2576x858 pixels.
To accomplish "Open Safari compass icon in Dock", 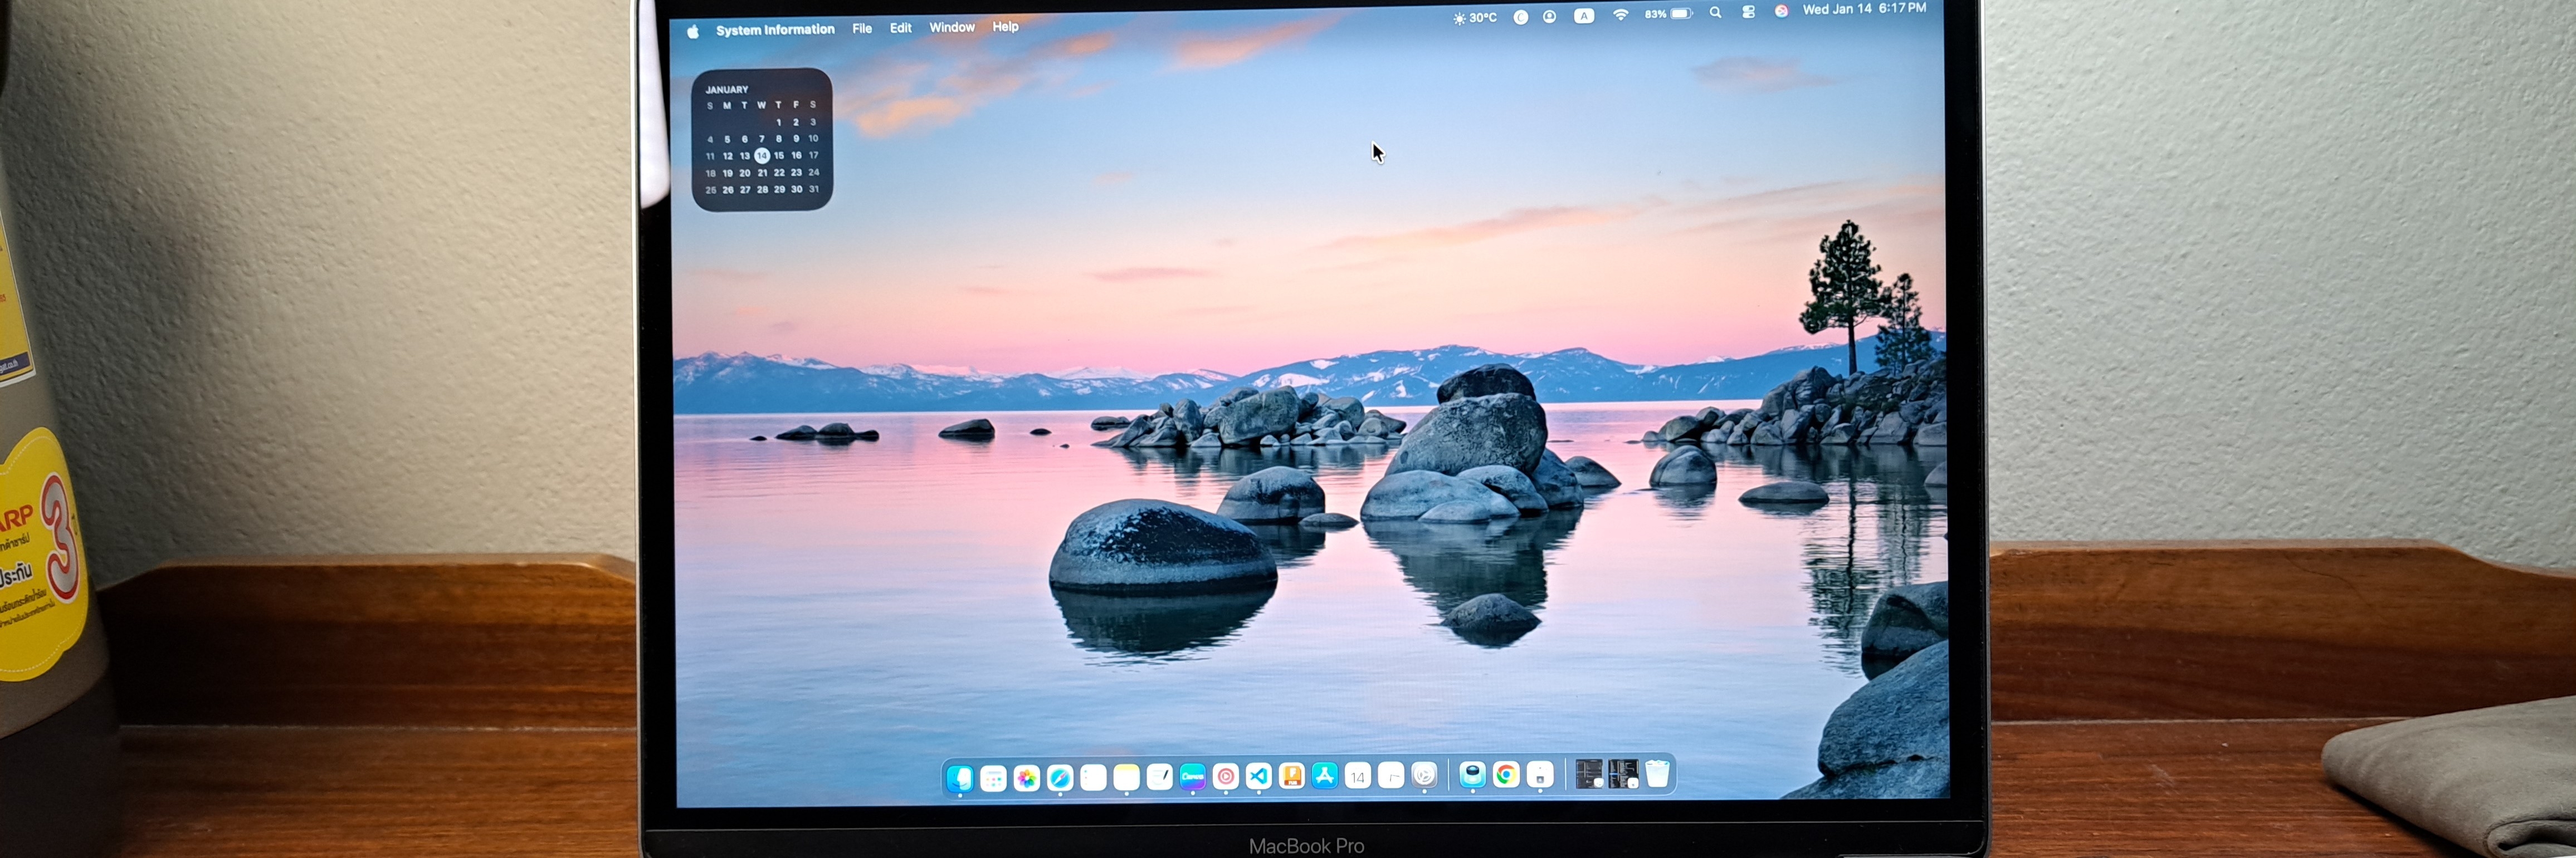I will point(1060,777).
